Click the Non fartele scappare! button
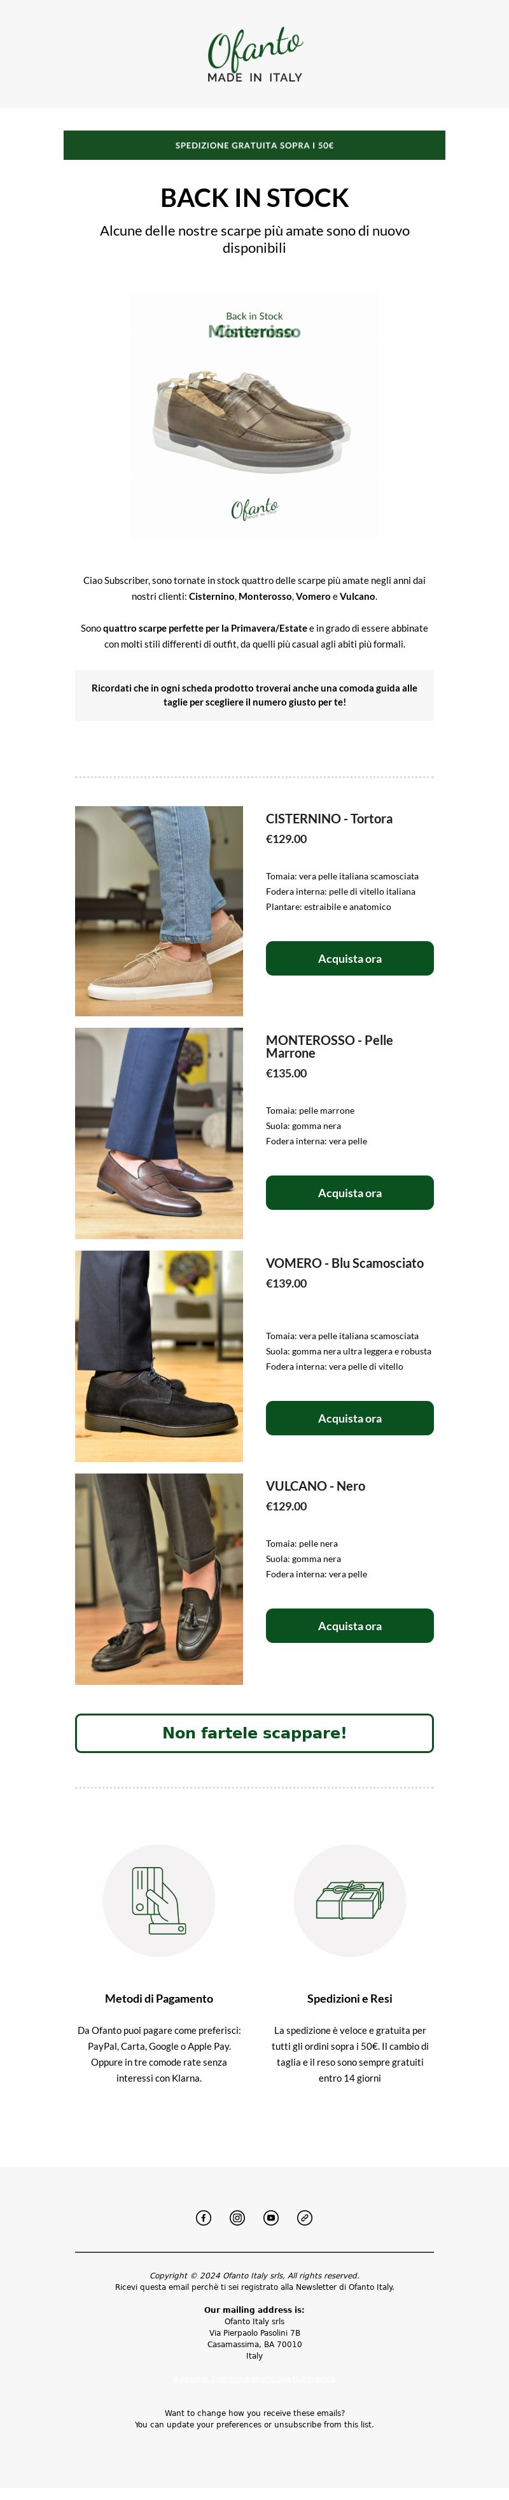 coord(254,1733)
